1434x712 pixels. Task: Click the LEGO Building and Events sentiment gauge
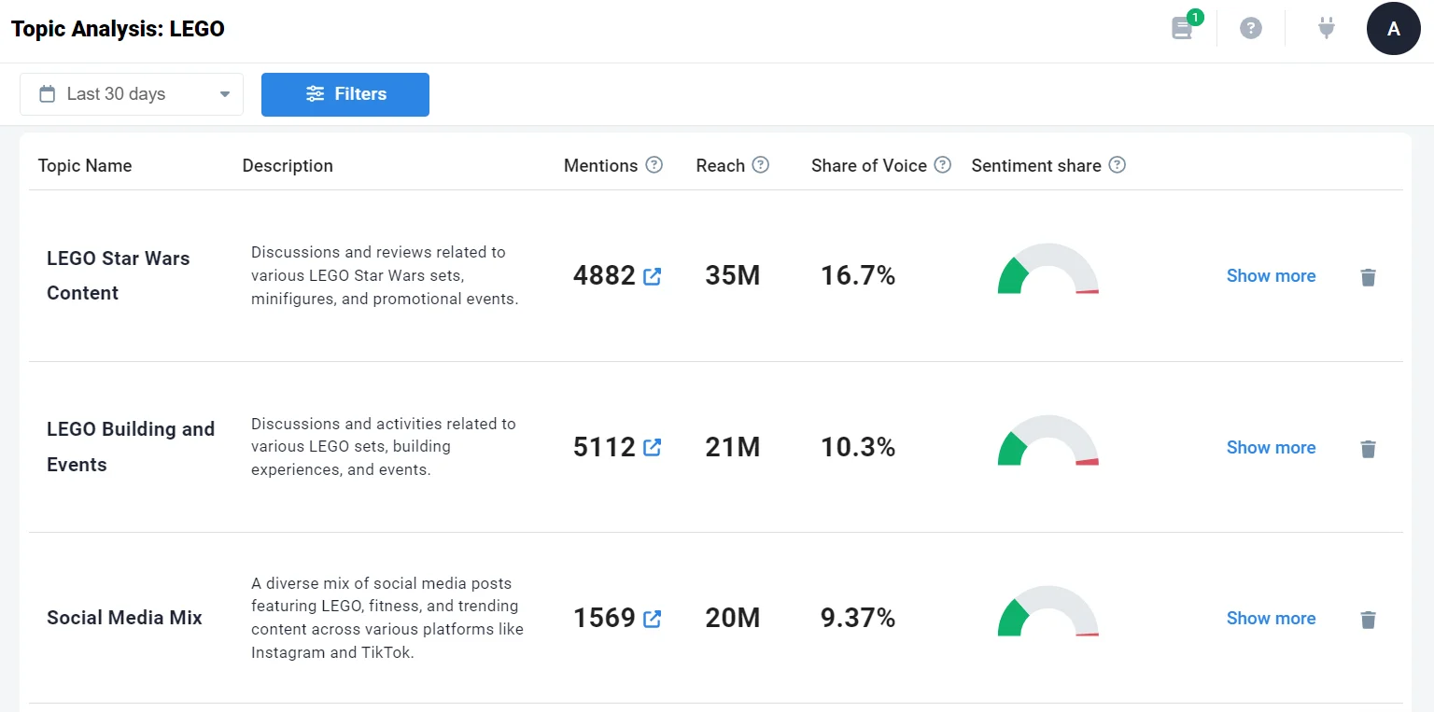tap(1048, 440)
